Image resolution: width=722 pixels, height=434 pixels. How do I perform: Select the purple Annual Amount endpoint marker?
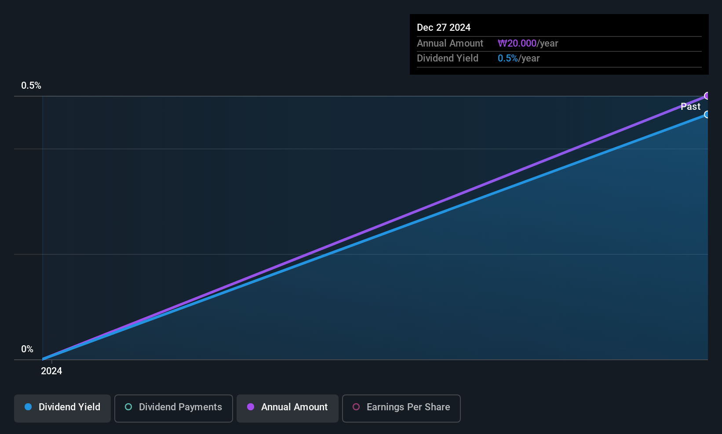[x=707, y=96]
